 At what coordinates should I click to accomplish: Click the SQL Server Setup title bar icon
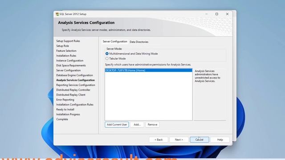[x=57, y=14]
